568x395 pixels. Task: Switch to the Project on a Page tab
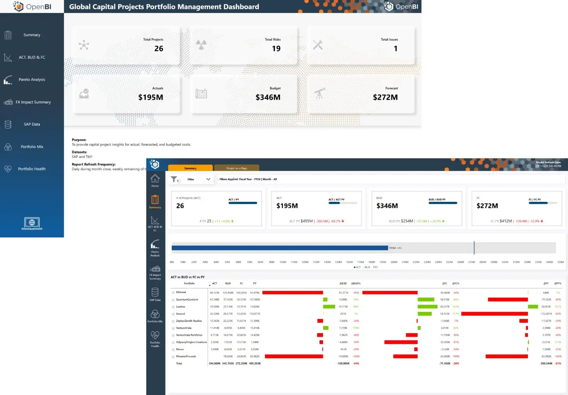click(237, 168)
